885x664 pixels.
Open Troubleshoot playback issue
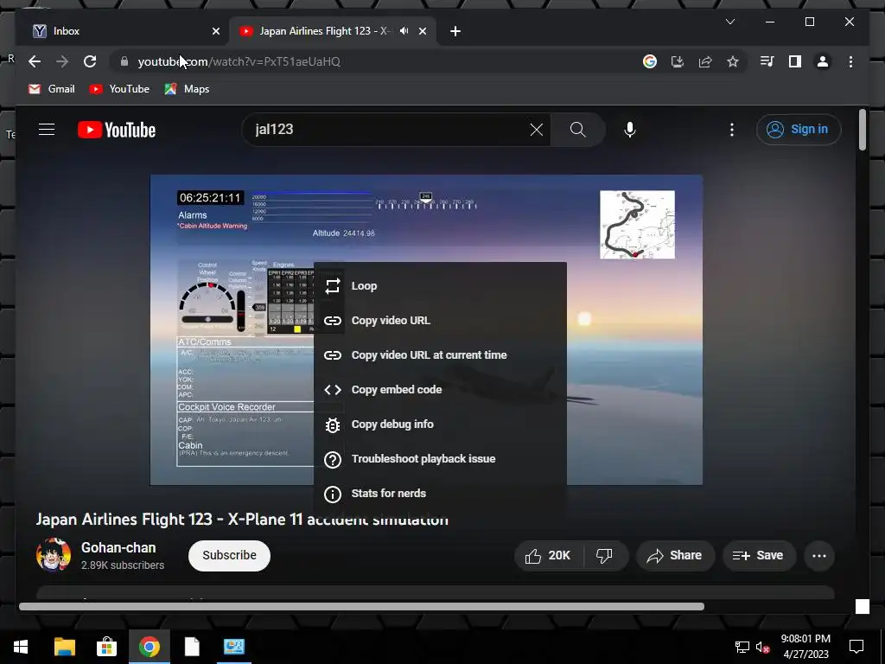click(440, 459)
